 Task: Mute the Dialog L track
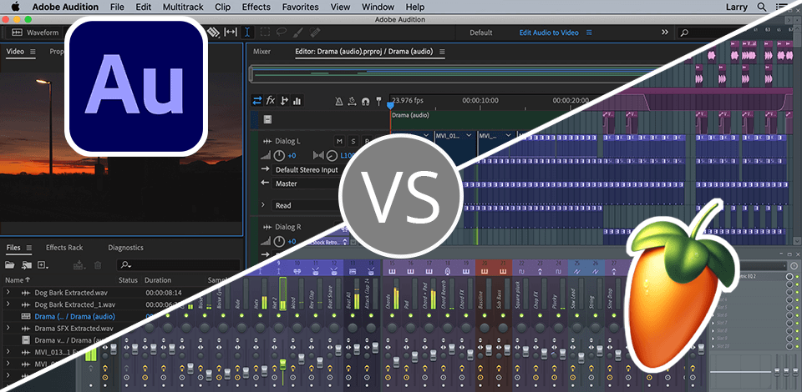tap(339, 141)
